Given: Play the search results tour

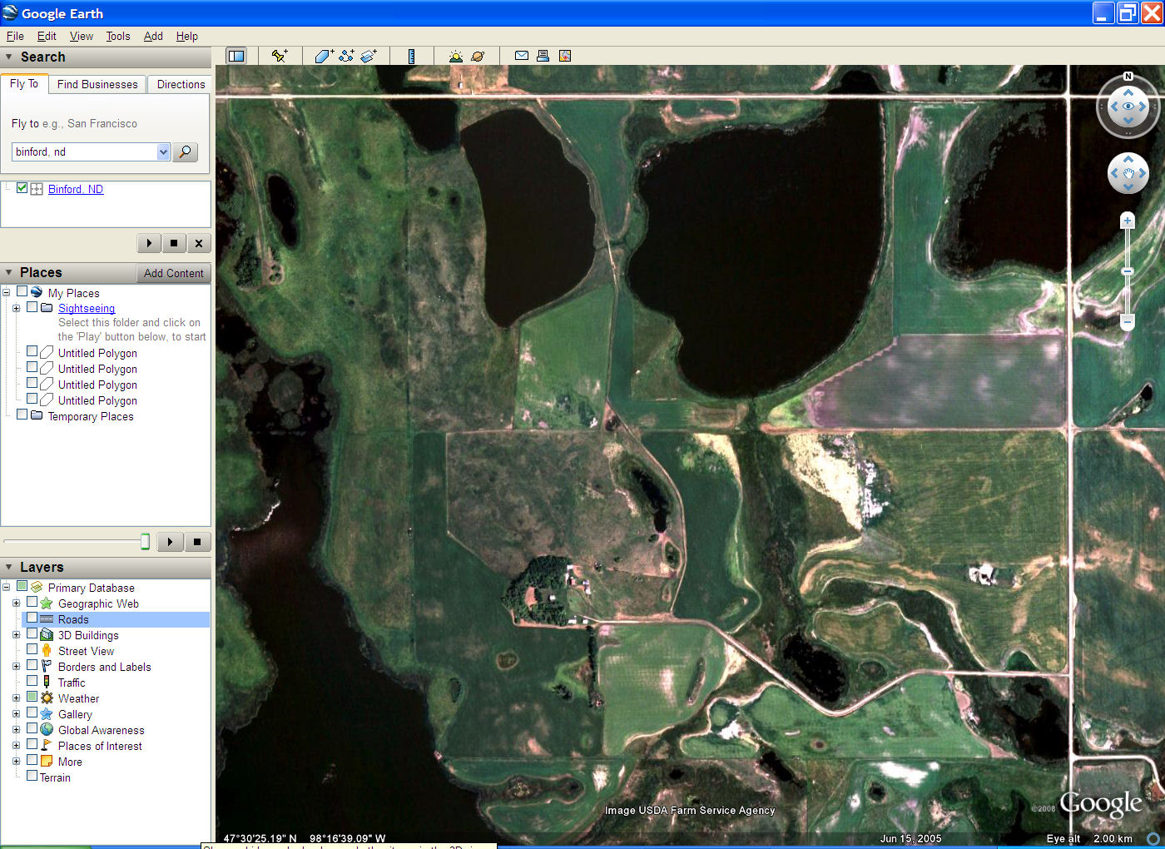Looking at the screenshot, I should tap(149, 243).
